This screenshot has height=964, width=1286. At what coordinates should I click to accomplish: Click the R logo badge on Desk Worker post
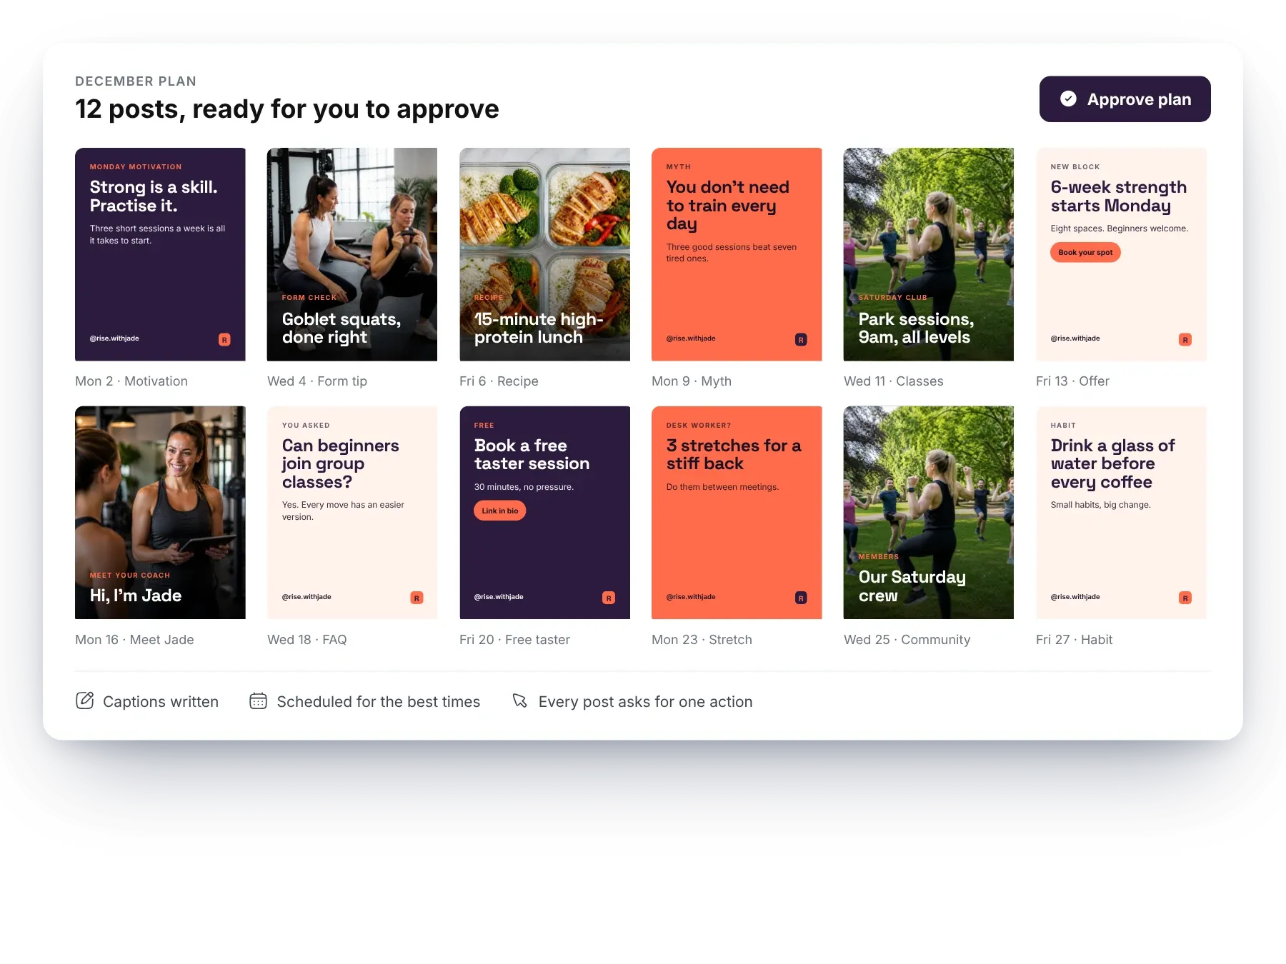[801, 598]
